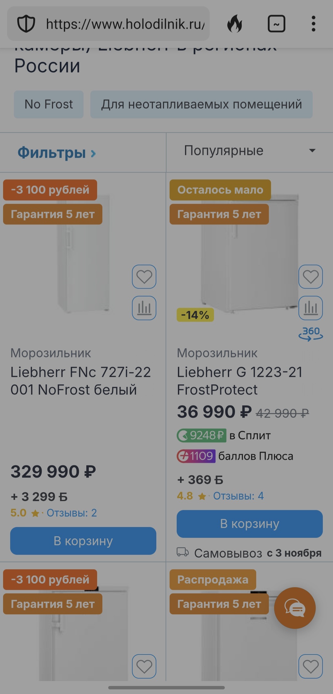Open the browser tabs switcher
The image size is (333, 694).
pyautogui.click(x=276, y=24)
